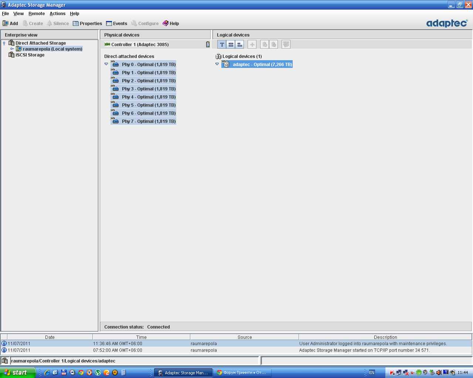Click the Phy 0 SATA disk icon
The image size is (473, 378).
coord(115,64)
